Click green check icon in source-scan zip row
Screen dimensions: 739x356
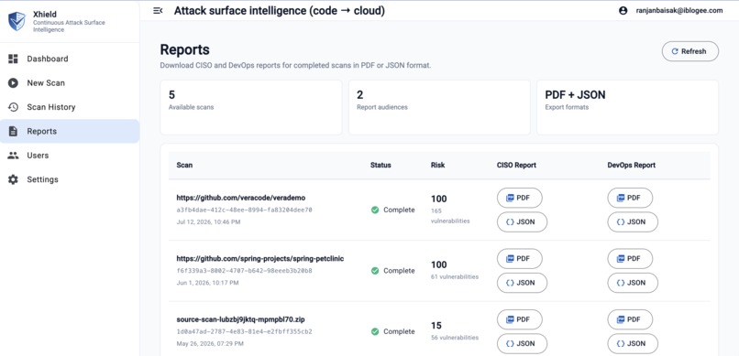pos(375,331)
